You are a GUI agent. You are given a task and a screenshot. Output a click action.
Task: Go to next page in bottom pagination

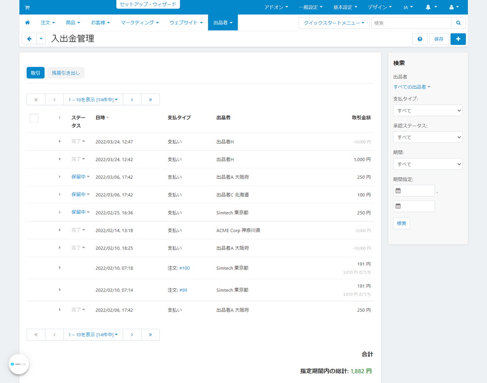click(x=132, y=334)
